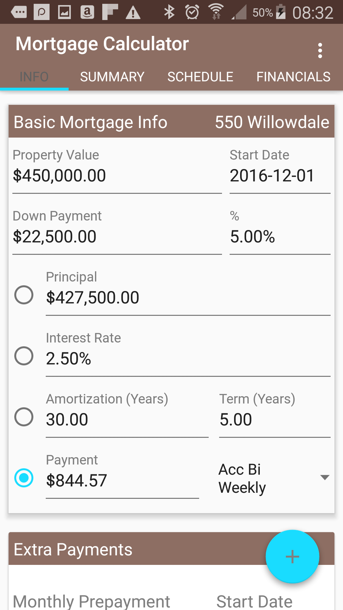Select the Payment radio button
Screen dimensions: 343x610
(x=24, y=478)
